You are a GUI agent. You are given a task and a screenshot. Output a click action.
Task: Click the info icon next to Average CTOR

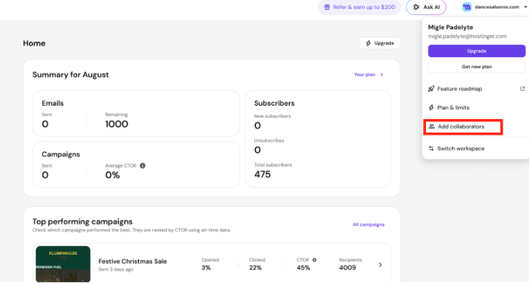[x=143, y=165]
